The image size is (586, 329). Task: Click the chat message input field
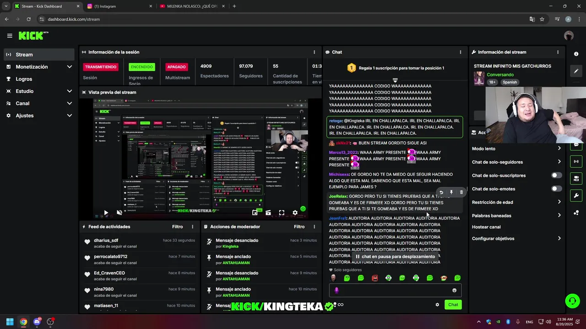tap(395, 290)
